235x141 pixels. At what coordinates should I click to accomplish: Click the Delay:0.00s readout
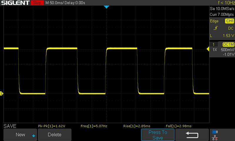pyautogui.click(x=75, y=3)
